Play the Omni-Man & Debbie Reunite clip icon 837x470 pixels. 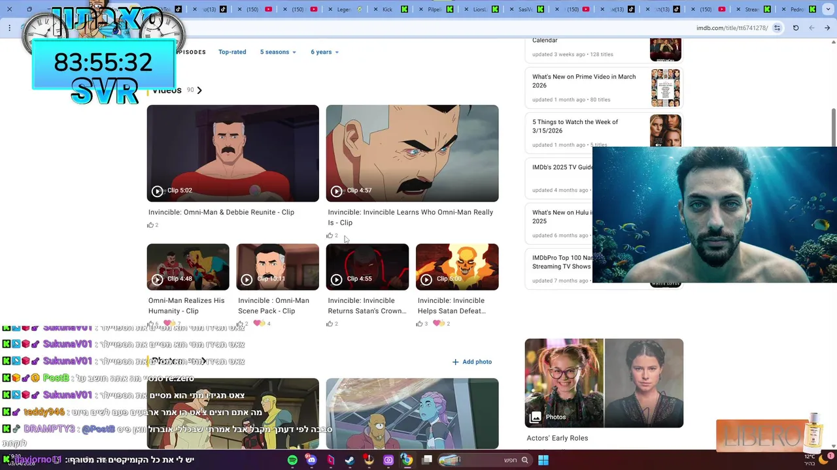coord(157,191)
